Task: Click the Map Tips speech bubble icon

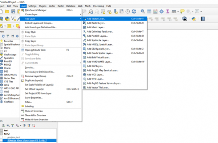Action: pos(182,11)
